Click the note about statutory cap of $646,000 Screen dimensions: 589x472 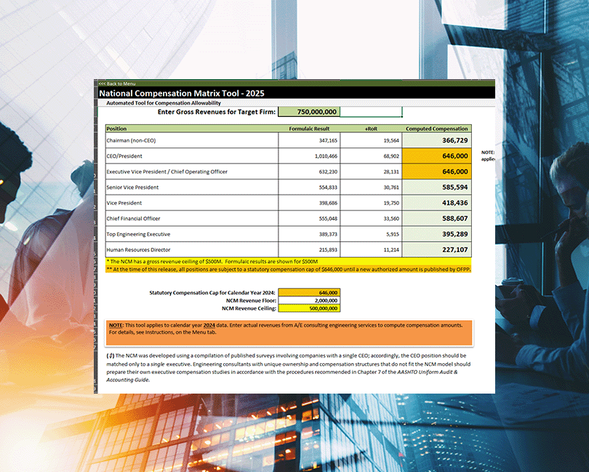click(x=288, y=269)
